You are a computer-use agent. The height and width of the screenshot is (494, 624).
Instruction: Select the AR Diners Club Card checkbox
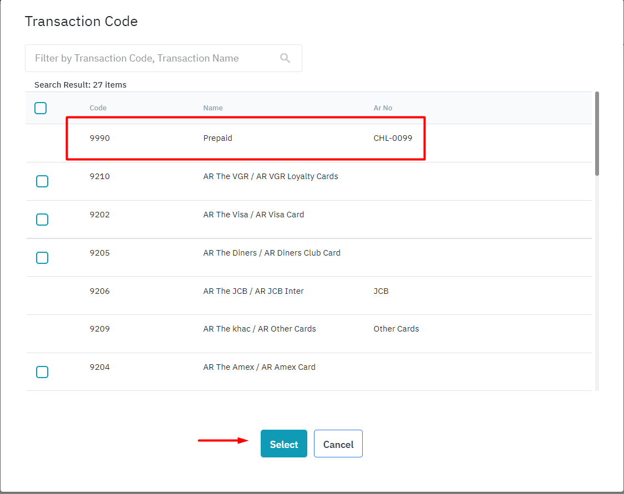42,258
